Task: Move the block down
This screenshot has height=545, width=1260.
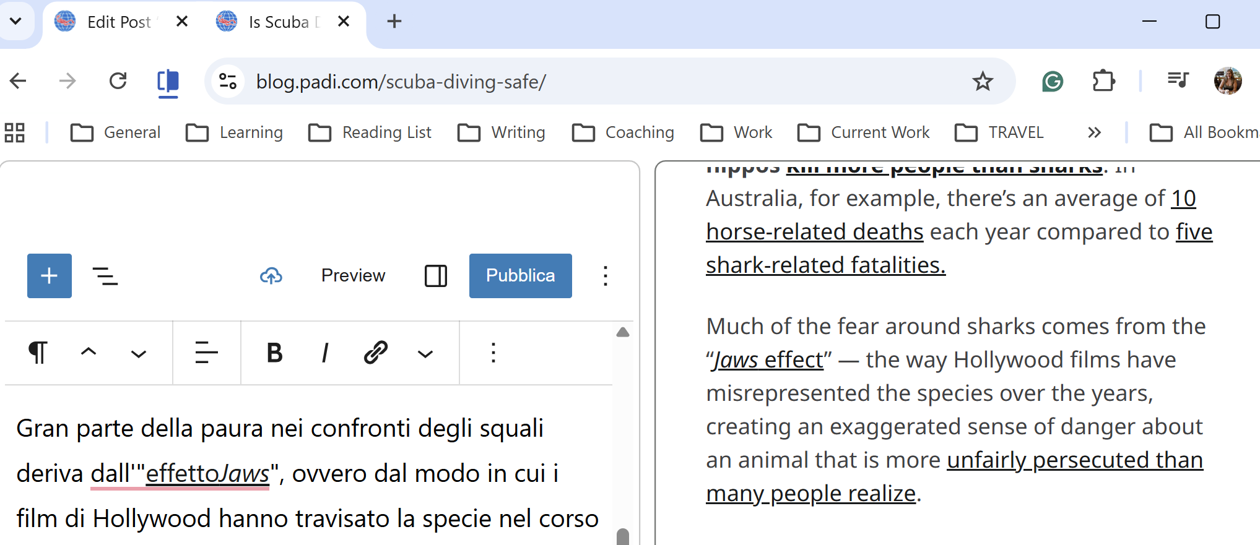Action: pyautogui.click(x=139, y=354)
